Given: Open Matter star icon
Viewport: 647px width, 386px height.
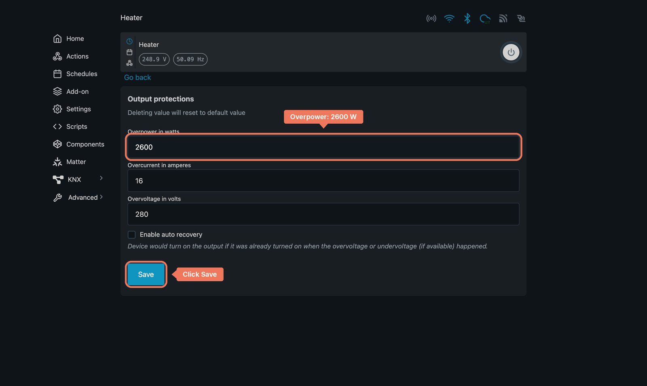Looking at the screenshot, I should (x=57, y=162).
